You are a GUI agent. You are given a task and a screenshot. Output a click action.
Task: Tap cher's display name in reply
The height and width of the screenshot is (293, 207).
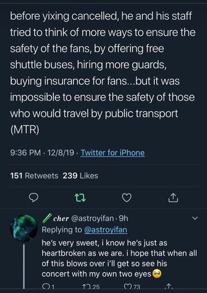61,219
